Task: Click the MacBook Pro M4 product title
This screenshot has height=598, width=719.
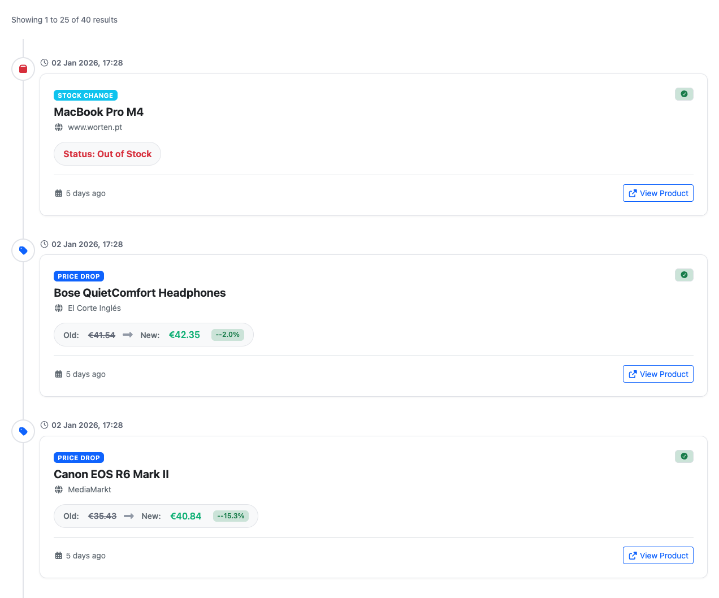Action: pyautogui.click(x=99, y=112)
